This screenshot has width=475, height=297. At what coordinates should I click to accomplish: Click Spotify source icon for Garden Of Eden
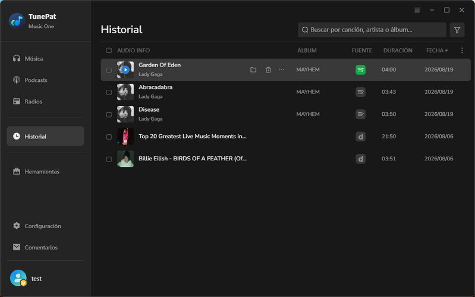point(360,69)
